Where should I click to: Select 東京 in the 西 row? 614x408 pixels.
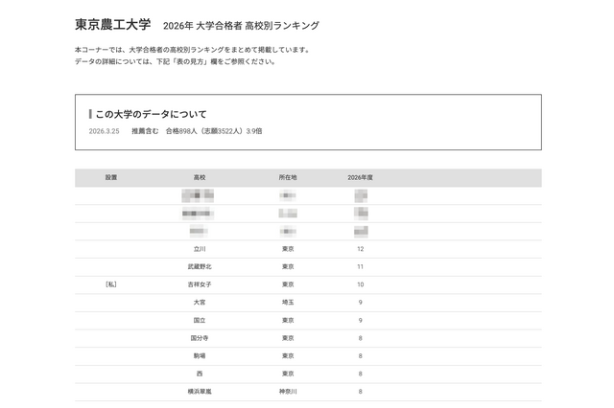coord(288,374)
